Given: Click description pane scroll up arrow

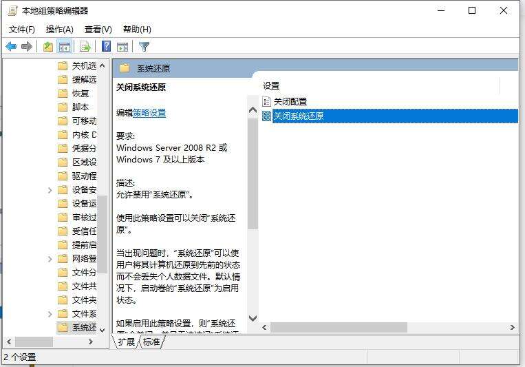Looking at the screenshot, I should (253, 110).
